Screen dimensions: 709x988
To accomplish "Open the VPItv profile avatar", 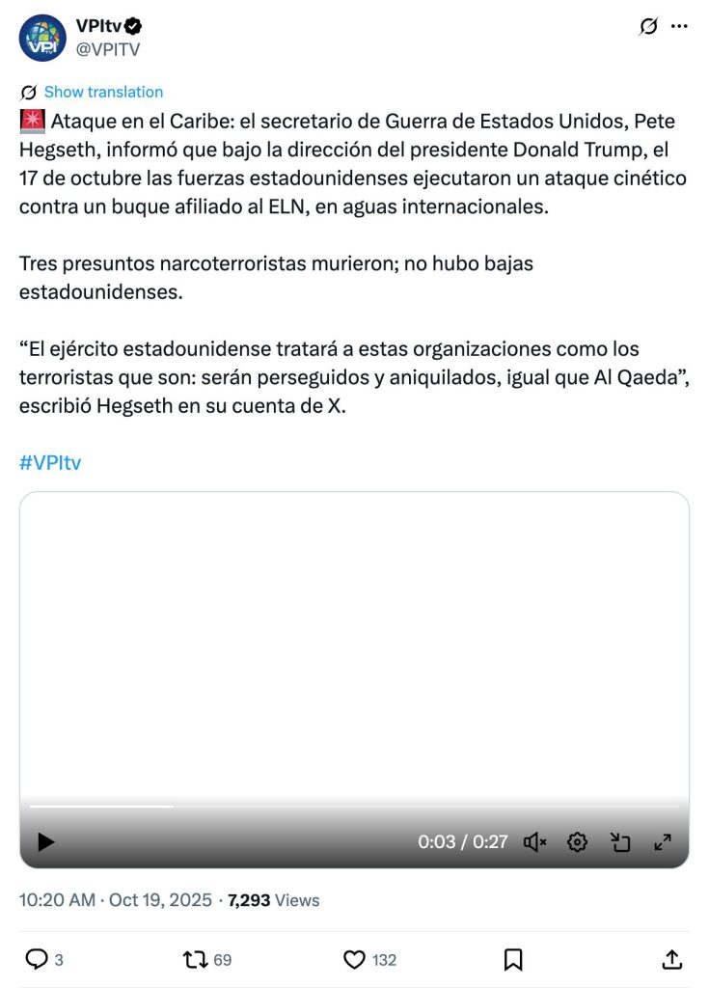I will click(x=42, y=39).
